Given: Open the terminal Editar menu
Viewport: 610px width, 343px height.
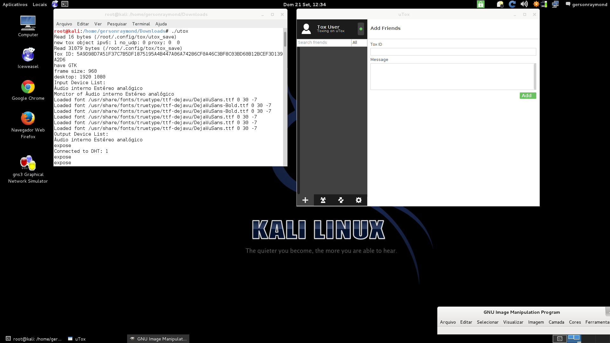Looking at the screenshot, I should (x=83, y=24).
